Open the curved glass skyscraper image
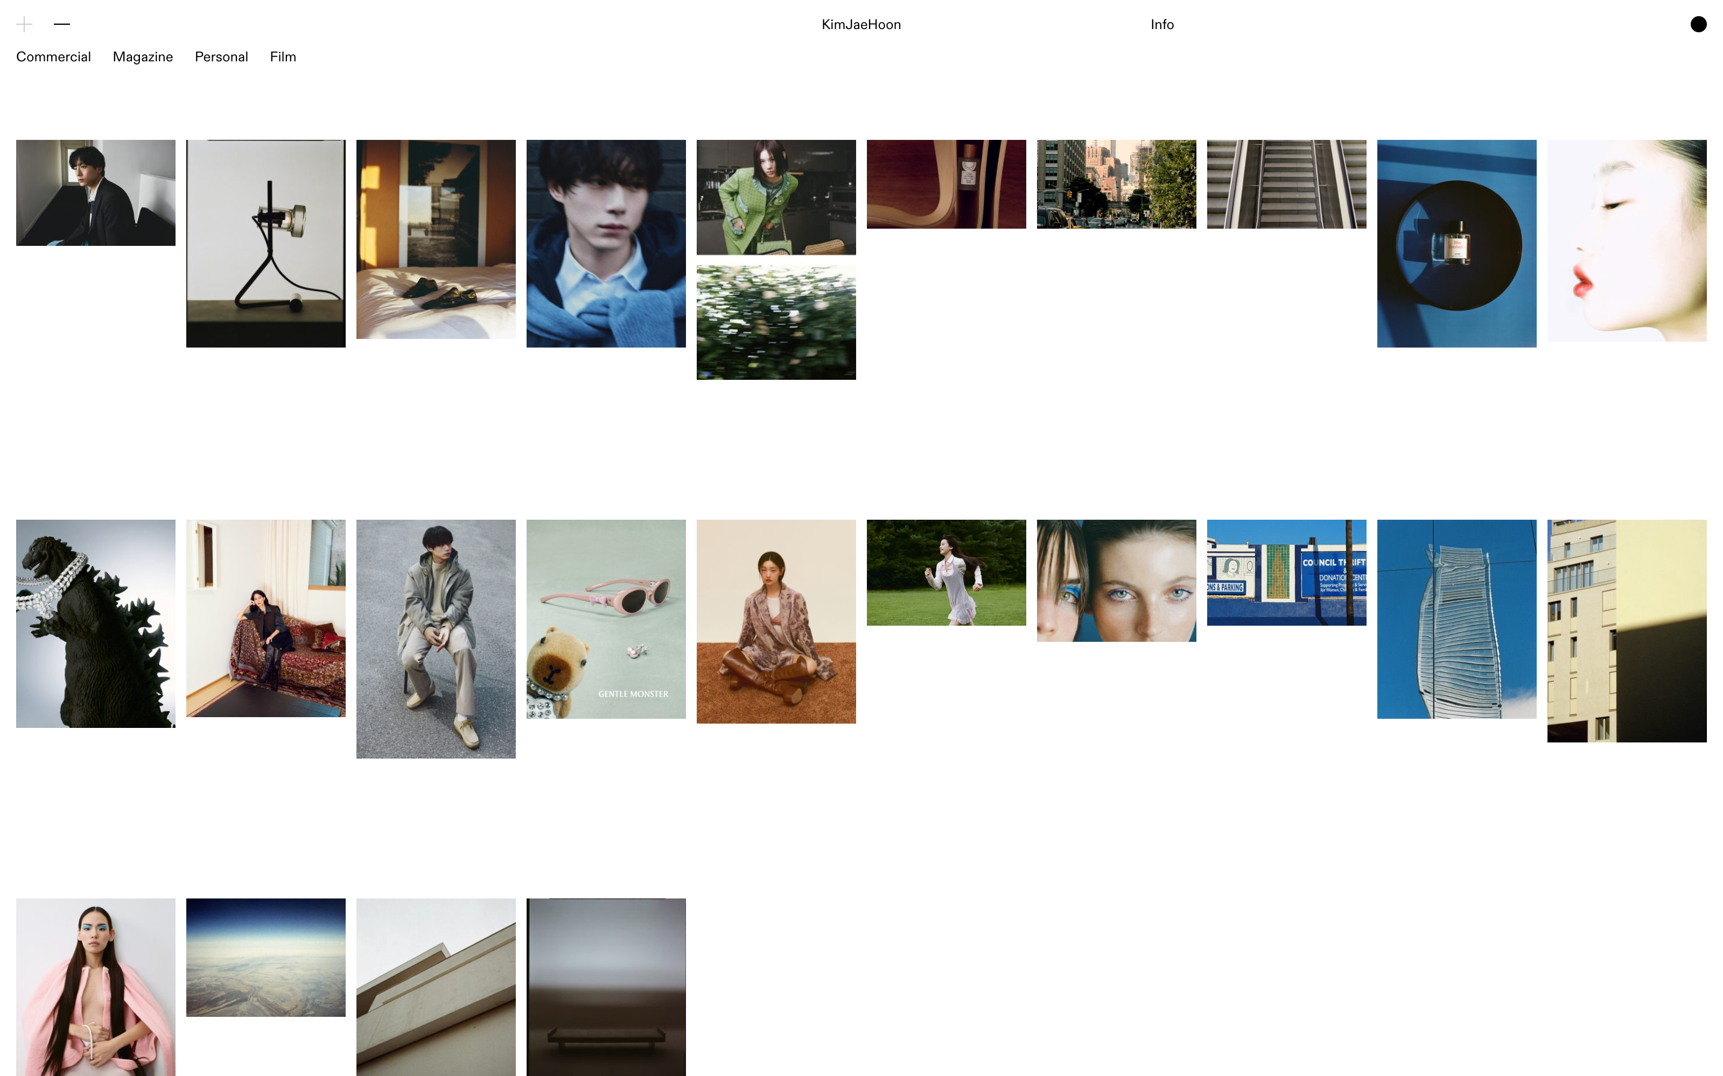This screenshot has width=1723, height=1076. (x=1456, y=618)
